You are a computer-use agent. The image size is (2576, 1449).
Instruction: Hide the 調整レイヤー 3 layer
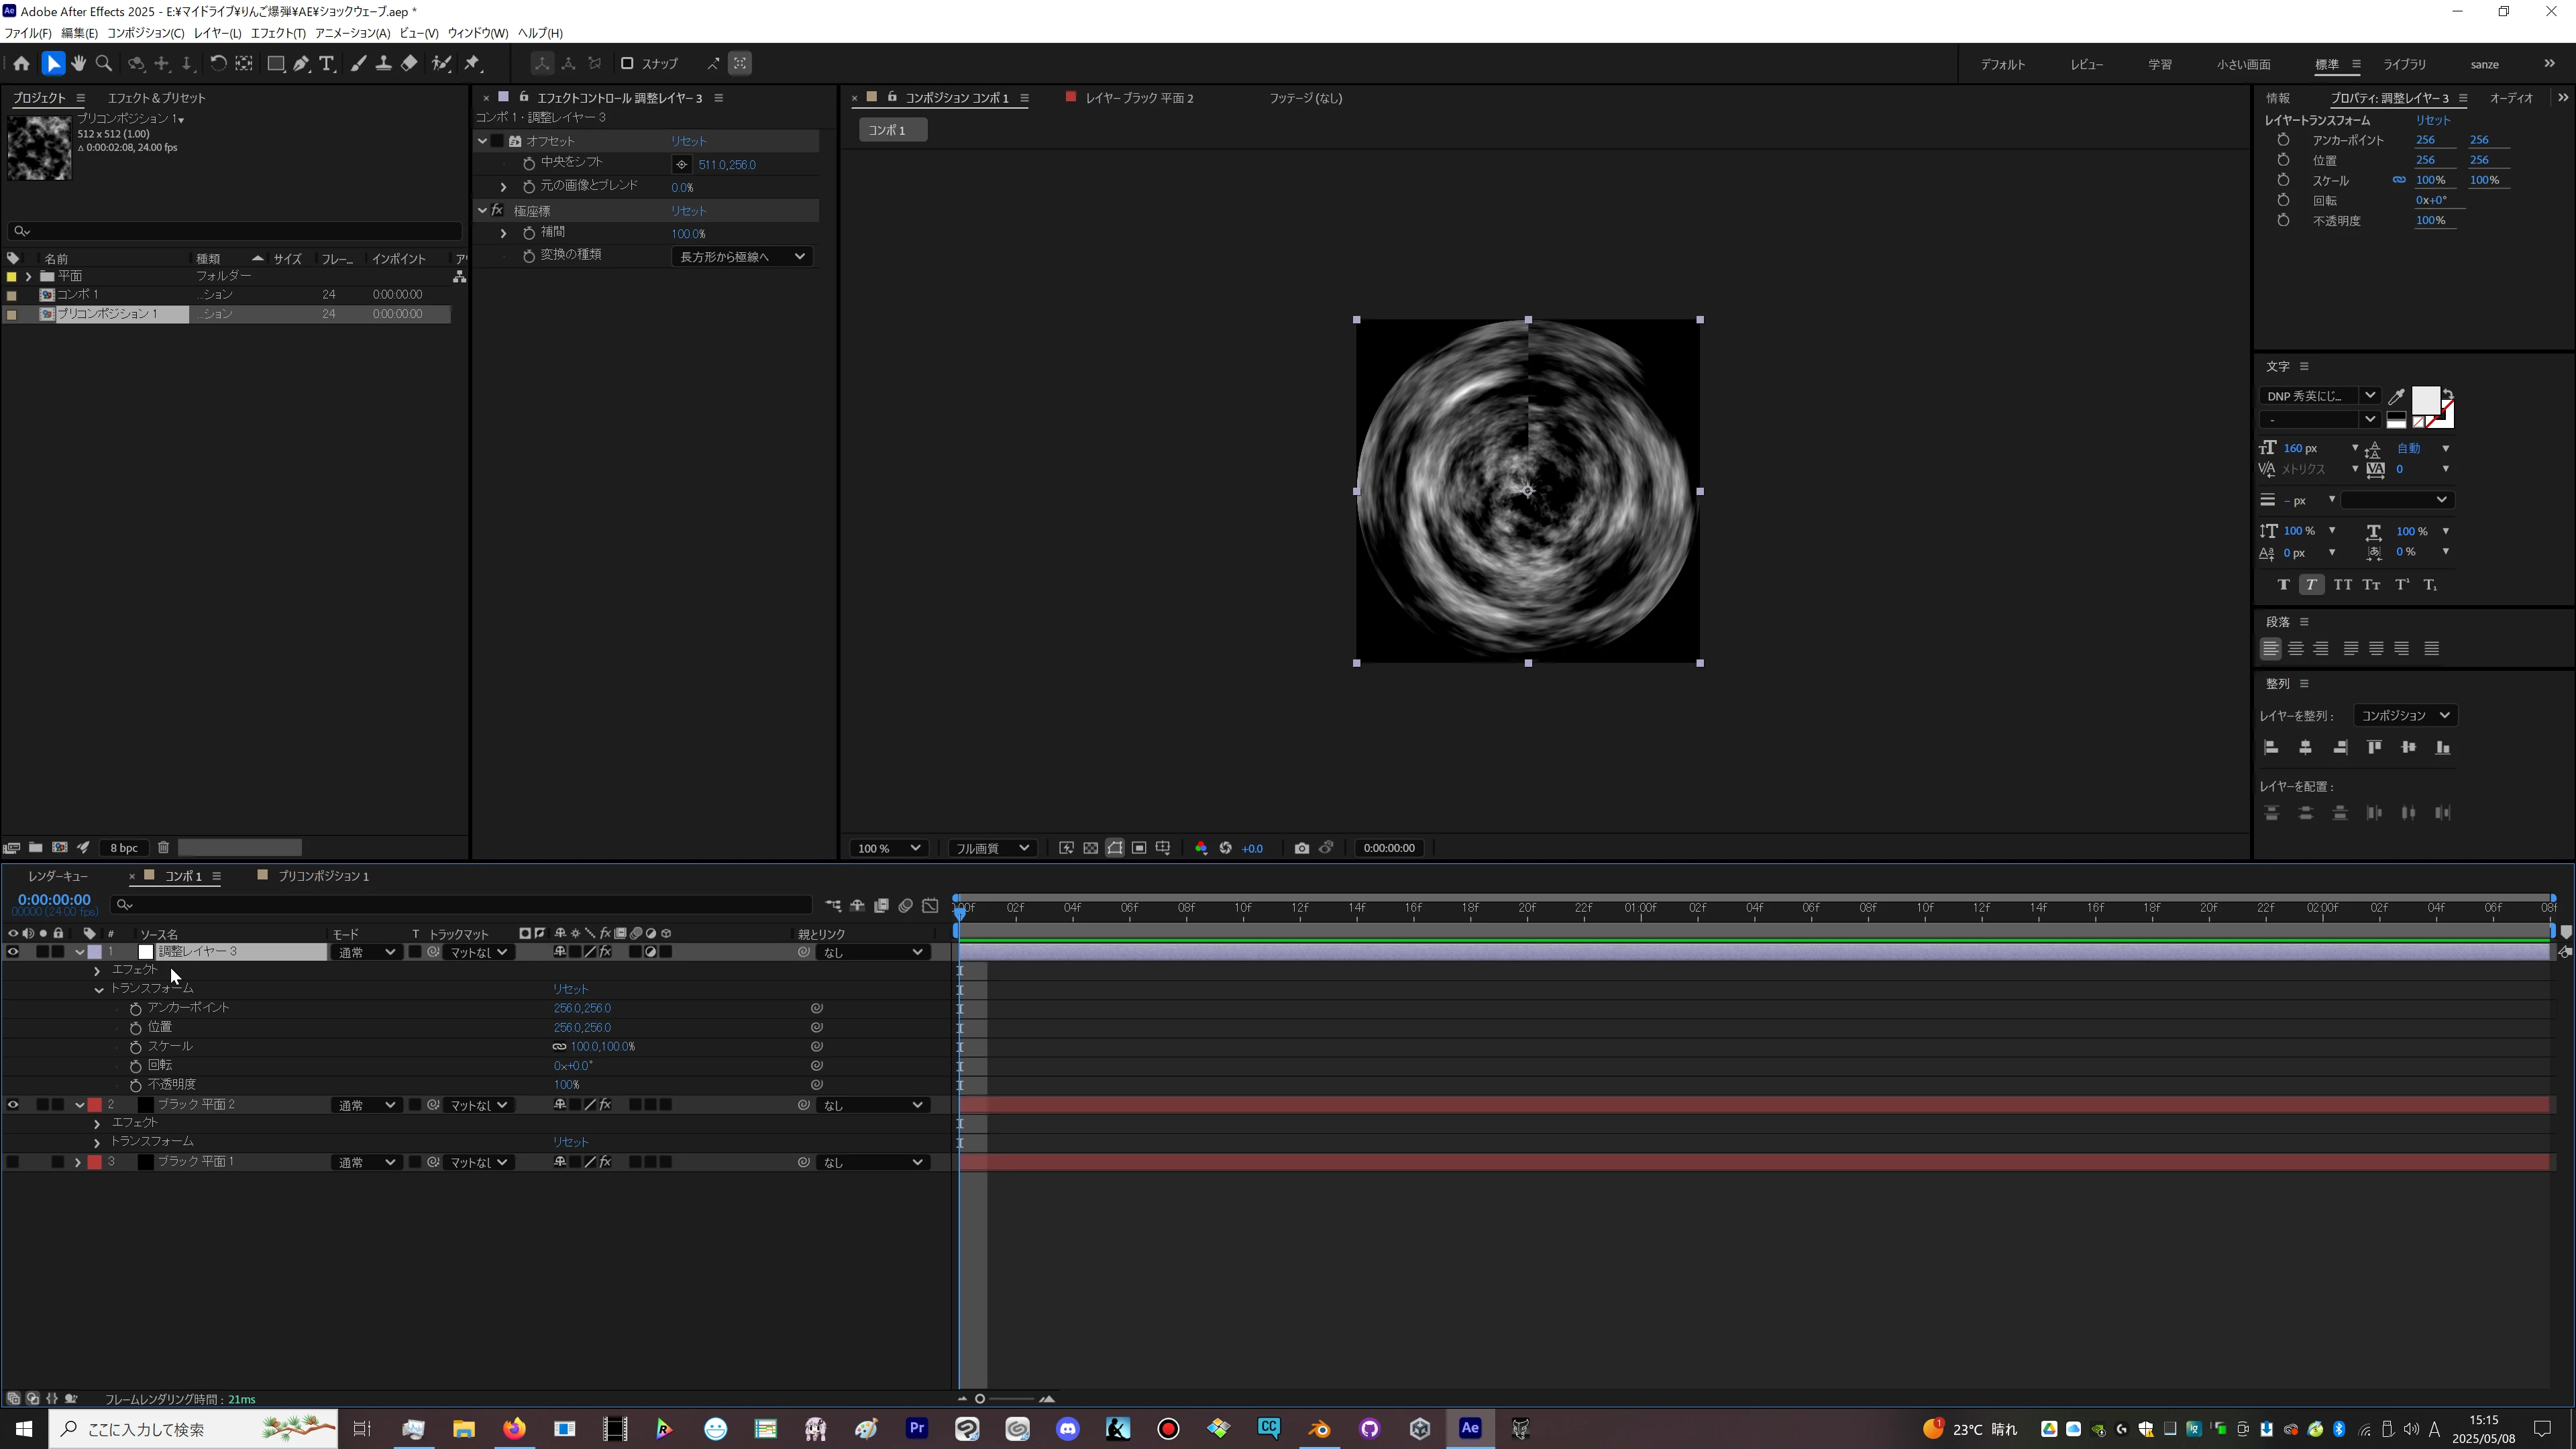13,952
